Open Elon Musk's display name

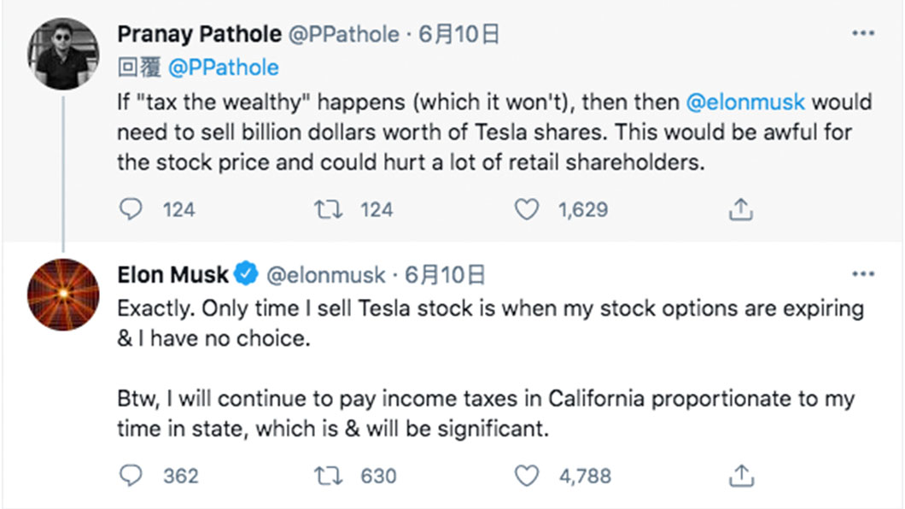tap(172, 275)
